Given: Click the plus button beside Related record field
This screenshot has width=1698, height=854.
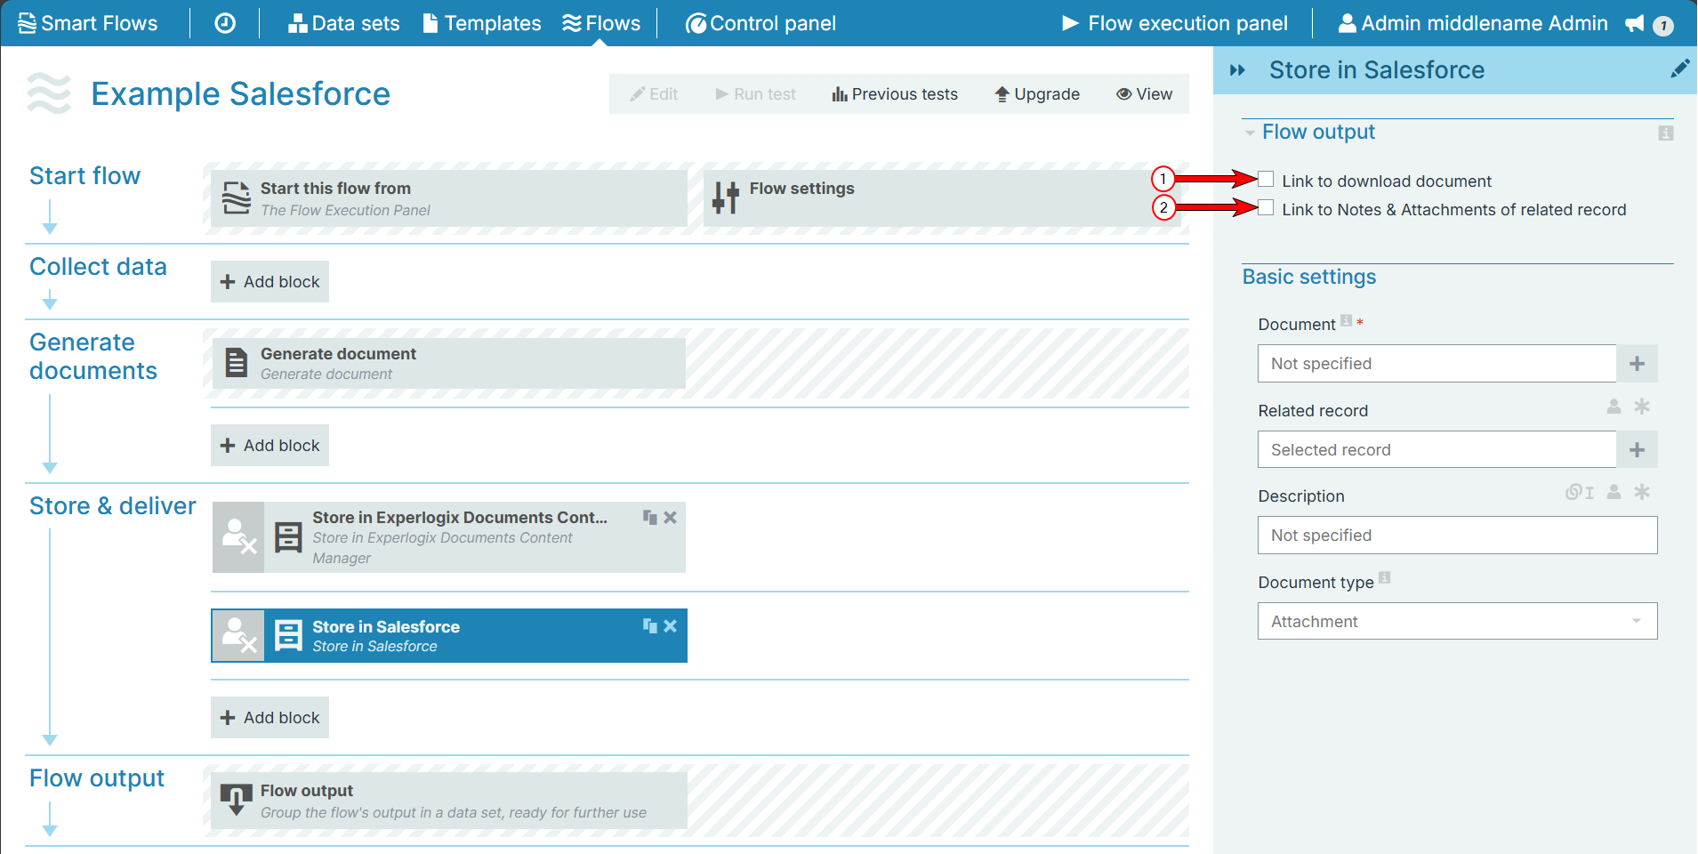Looking at the screenshot, I should [x=1637, y=449].
